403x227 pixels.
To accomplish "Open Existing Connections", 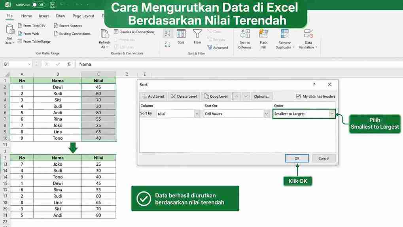I will click(72, 34).
